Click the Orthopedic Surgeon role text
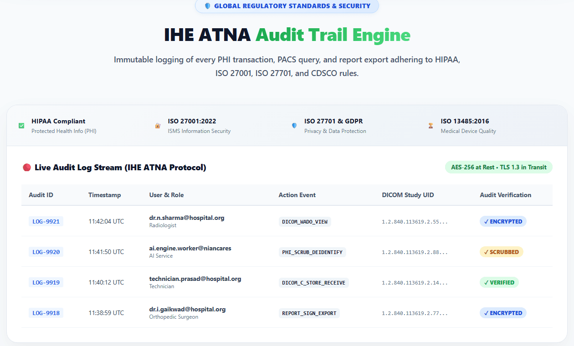This screenshot has height=346, width=574. (x=174, y=317)
